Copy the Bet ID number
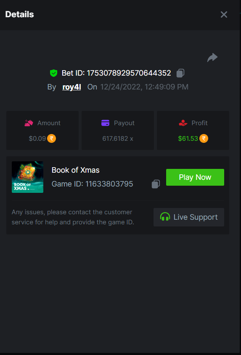This screenshot has height=355, width=241. [180, 73]
